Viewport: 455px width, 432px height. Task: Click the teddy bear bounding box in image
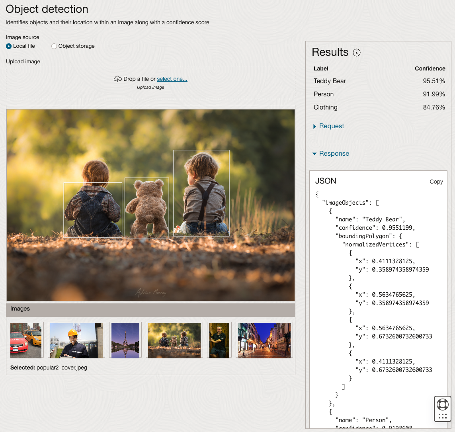(x=147, y=207)
